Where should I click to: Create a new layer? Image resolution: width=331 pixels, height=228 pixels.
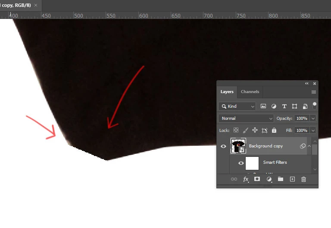pos(292,179)
